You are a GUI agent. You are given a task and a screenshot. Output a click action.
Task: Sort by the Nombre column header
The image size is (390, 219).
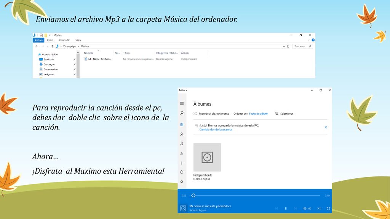point(88,53)
